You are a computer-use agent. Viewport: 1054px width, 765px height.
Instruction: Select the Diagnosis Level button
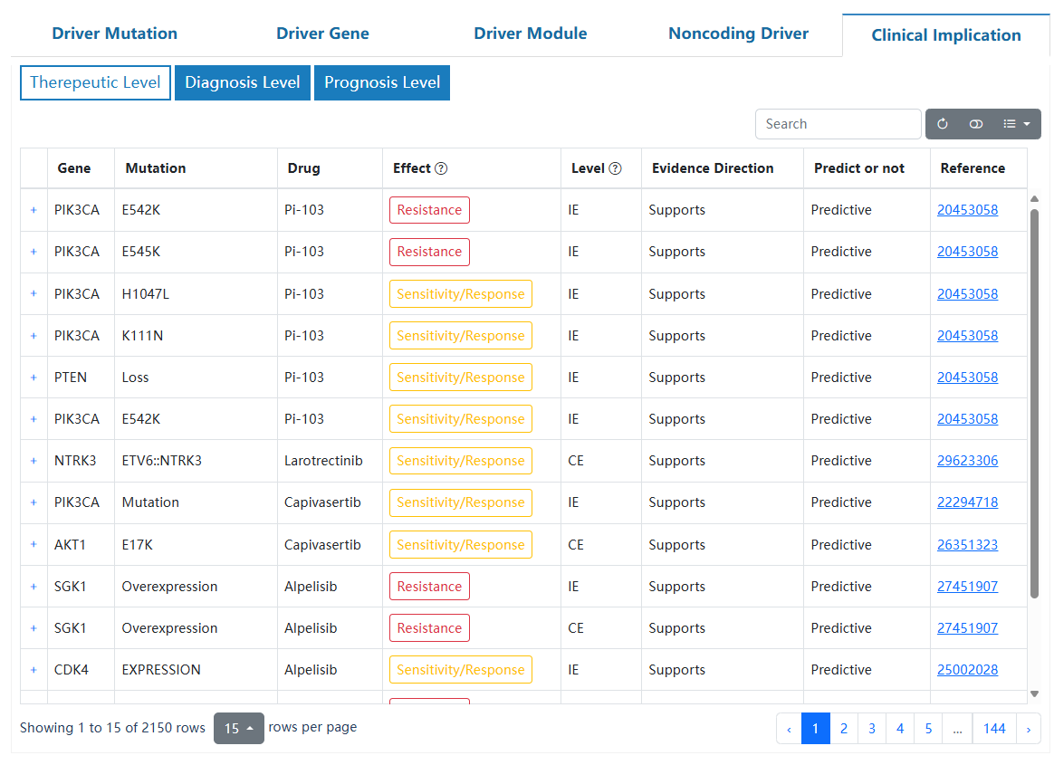(242, 82)
